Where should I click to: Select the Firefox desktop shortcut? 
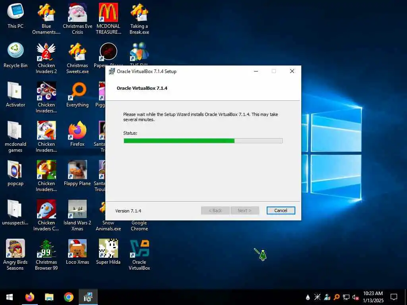(x=78, y=134)
